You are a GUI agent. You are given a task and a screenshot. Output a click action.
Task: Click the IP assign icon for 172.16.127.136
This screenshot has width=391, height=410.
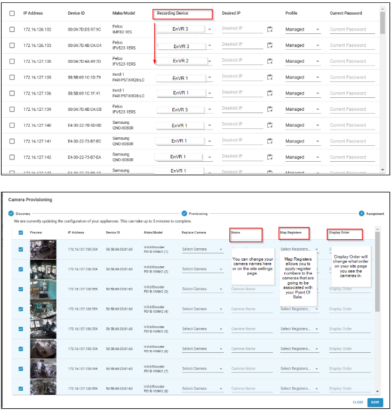(270, 93)
